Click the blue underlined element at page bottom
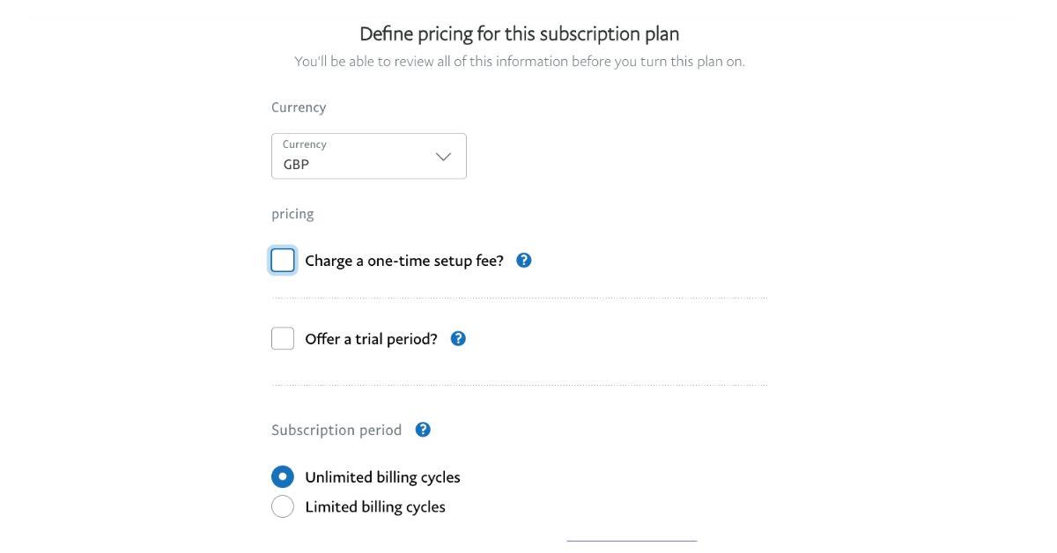 (632, 541)
